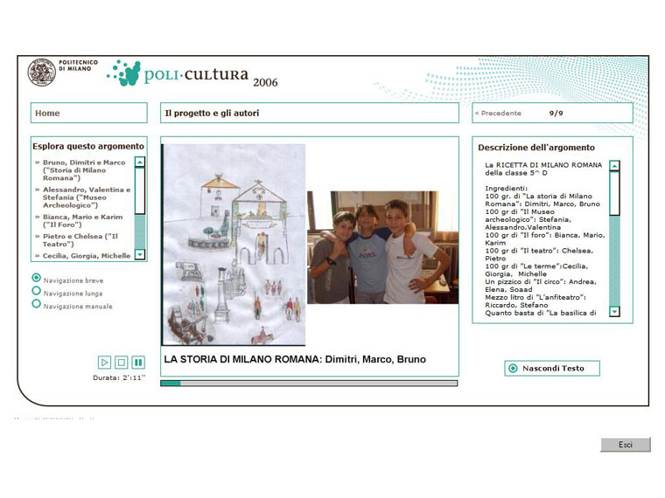Click the Esci button

626,445
